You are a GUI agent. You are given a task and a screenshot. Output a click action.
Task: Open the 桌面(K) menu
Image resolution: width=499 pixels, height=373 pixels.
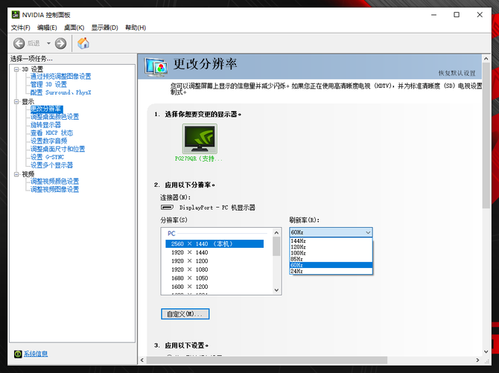(74, 28)
